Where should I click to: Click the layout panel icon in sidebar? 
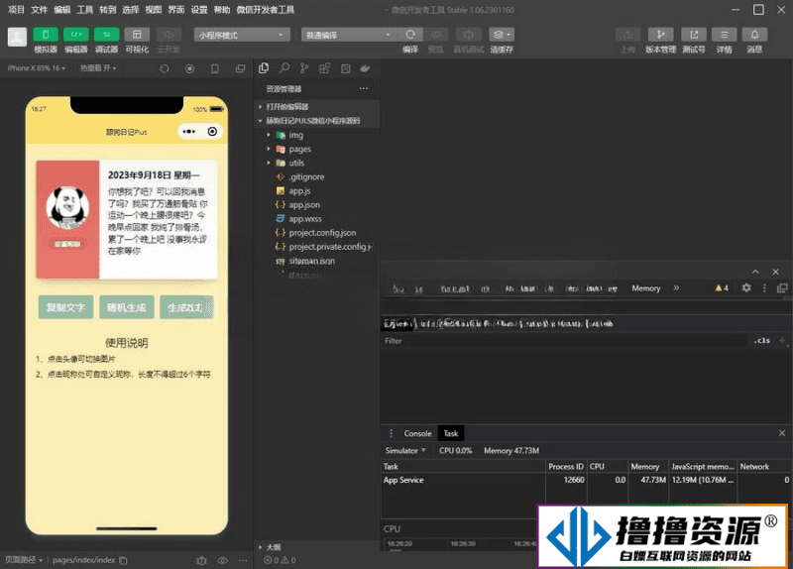345,68
